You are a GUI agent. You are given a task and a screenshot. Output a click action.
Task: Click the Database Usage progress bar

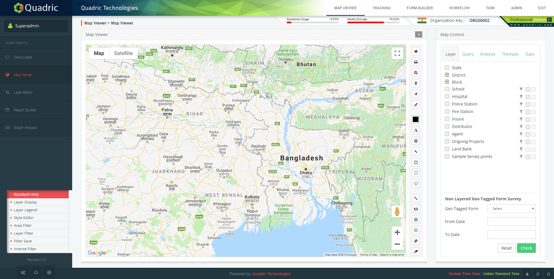[x=312, y=22]
